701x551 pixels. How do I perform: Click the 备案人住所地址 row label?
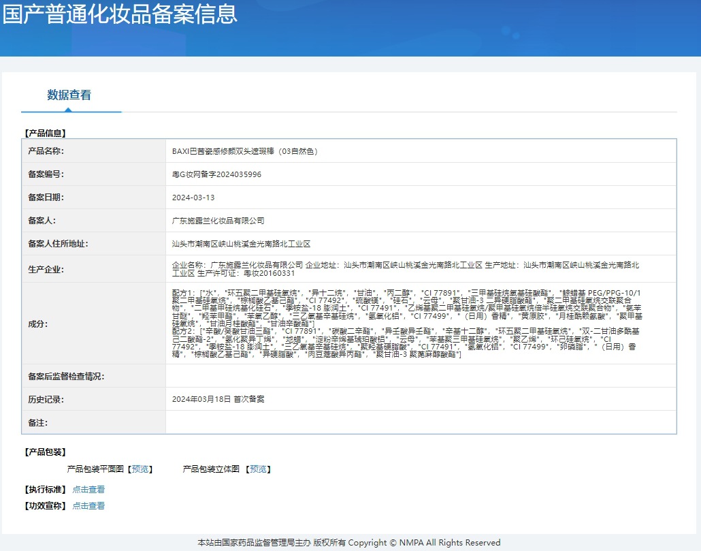58,244
